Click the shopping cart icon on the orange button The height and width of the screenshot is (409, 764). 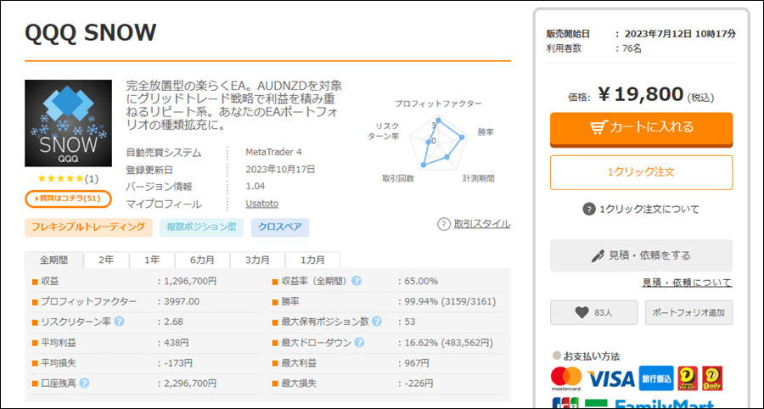[x=597, y=127]
